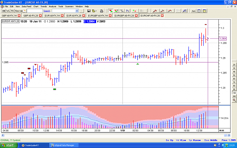Close the EUR A0-FX,20 tab
Screen dimensions: 237x148
[83, 16]
